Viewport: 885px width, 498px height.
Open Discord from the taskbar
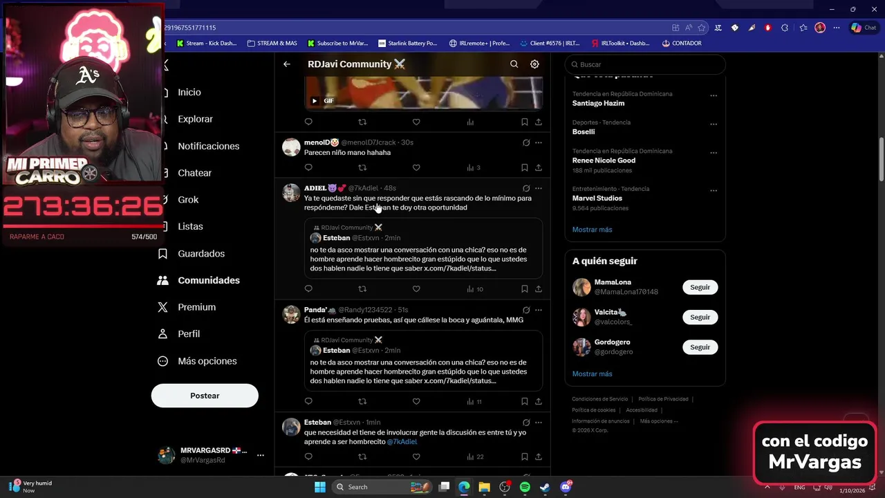coord(566,487)
